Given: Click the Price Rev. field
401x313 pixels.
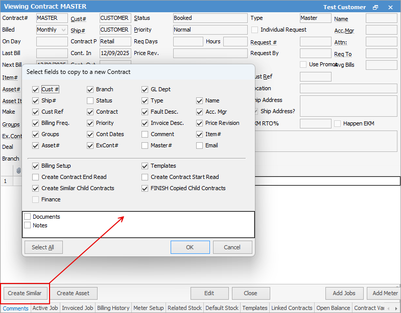Looking at the screenshot, I should (210, 53).
